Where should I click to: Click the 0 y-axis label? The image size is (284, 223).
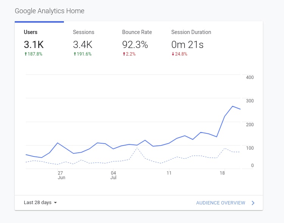[x=252, y=166]
